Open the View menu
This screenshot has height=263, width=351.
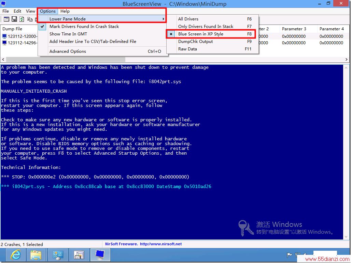[30, 11]
